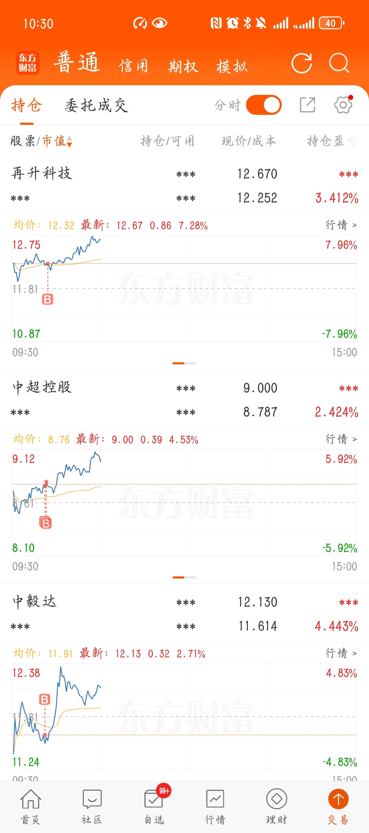Screen dimensions: 369x833
Task: Expand 中超控股 行情 details arrow
Action: pyautogui.click(x=341, y=439)
